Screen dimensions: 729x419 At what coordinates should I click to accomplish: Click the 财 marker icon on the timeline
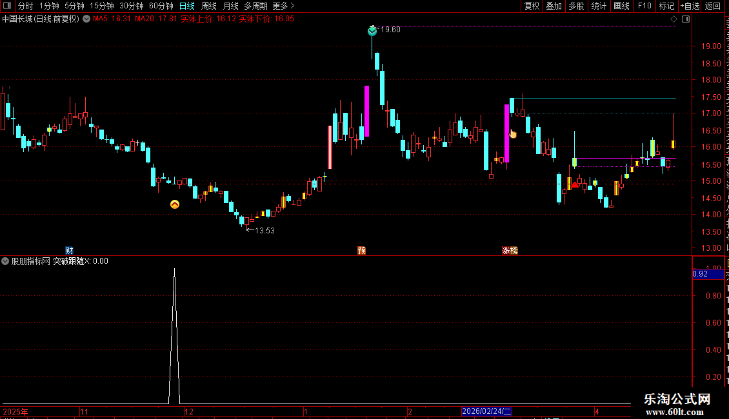[69, 250]
